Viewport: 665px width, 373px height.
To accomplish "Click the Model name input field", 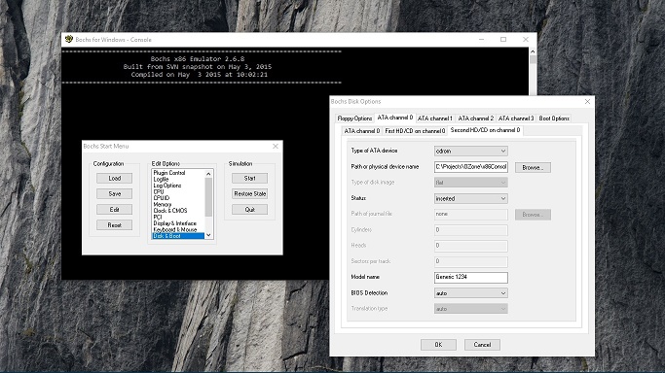I will [471, 277].
